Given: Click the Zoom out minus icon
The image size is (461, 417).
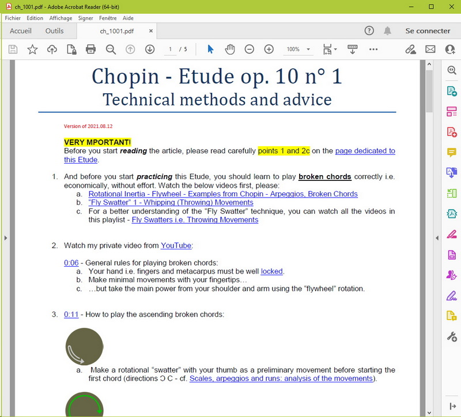Looking at the screenshot, I should [x=249, y=50].
